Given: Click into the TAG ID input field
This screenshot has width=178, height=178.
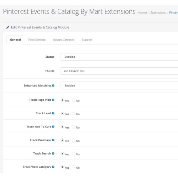Looking at the screenshot, I should tap(119, 71).
